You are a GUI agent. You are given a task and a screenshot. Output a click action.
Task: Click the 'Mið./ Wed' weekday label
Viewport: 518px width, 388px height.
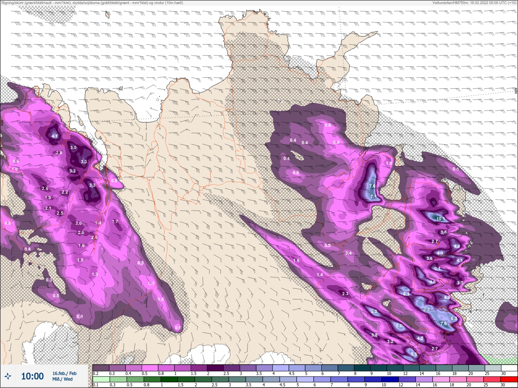[62, 379]
